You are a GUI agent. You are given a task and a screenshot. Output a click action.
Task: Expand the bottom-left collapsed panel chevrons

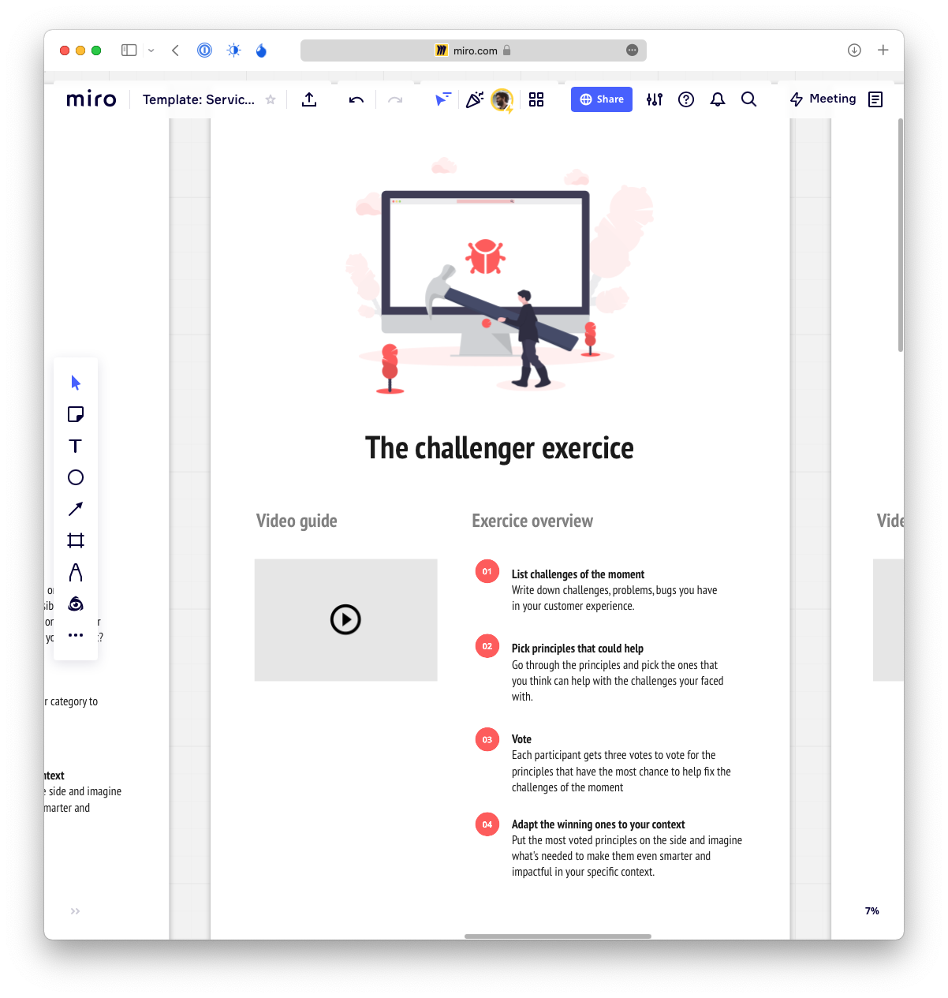[75, 911]
